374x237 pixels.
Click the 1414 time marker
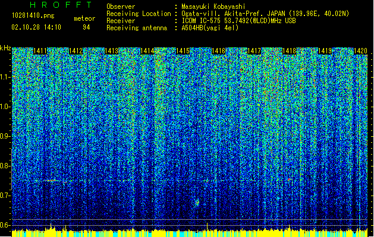pyautogui.click(x=147, y=51)
